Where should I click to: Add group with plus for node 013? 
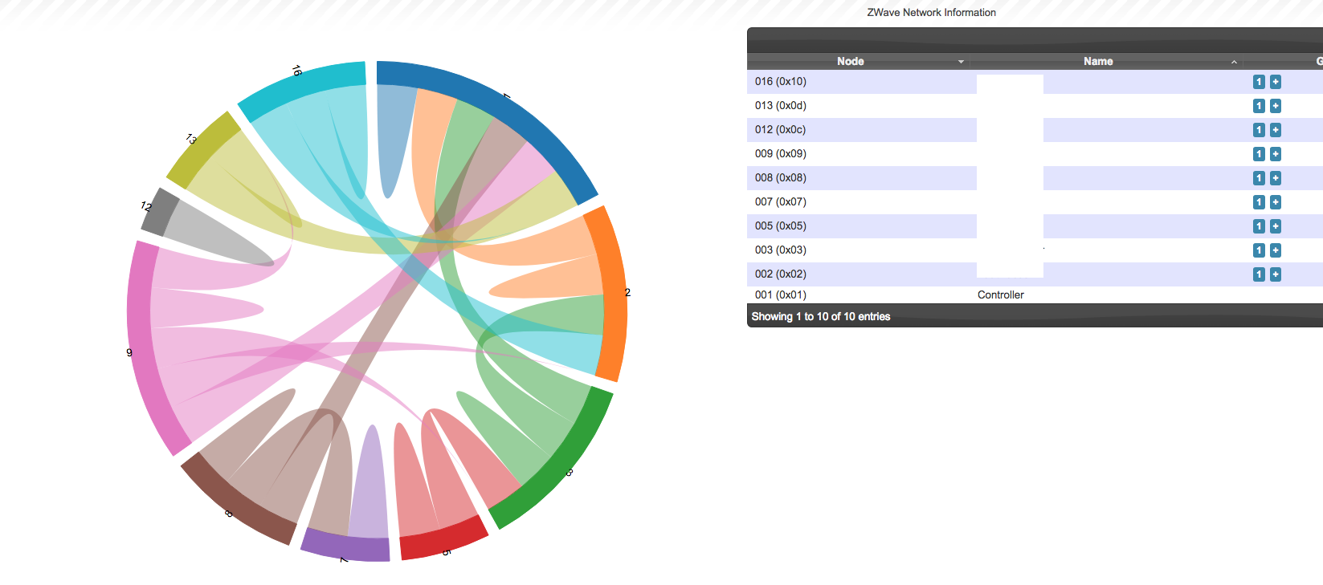pos(1275,106)
